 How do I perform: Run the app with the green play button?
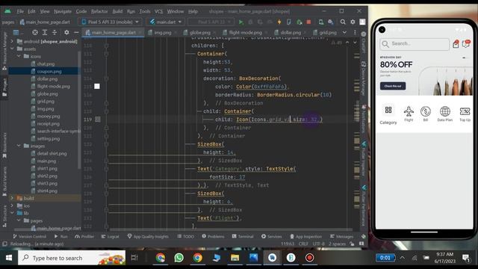tap(241, 22)
